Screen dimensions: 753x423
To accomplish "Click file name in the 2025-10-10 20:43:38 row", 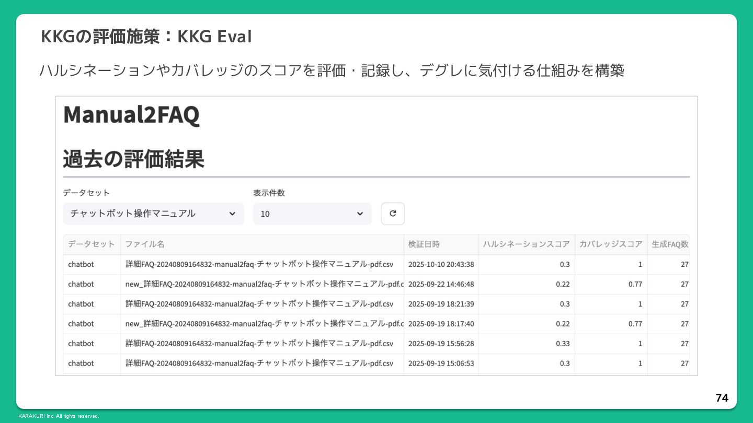I will pos(262,264).
